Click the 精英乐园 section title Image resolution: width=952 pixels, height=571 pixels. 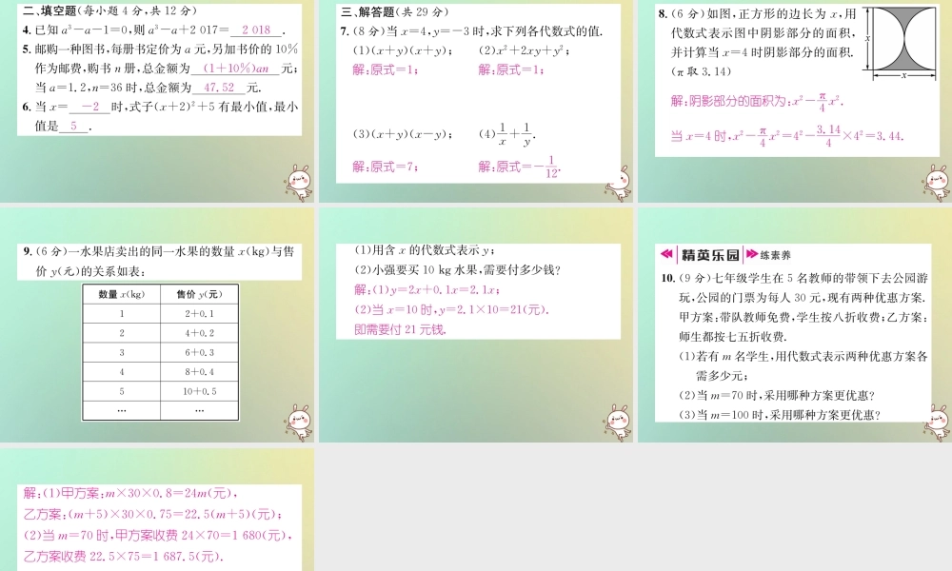[x=710, y=255]
